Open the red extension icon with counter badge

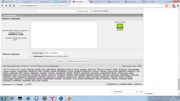(x=174, y=6)
